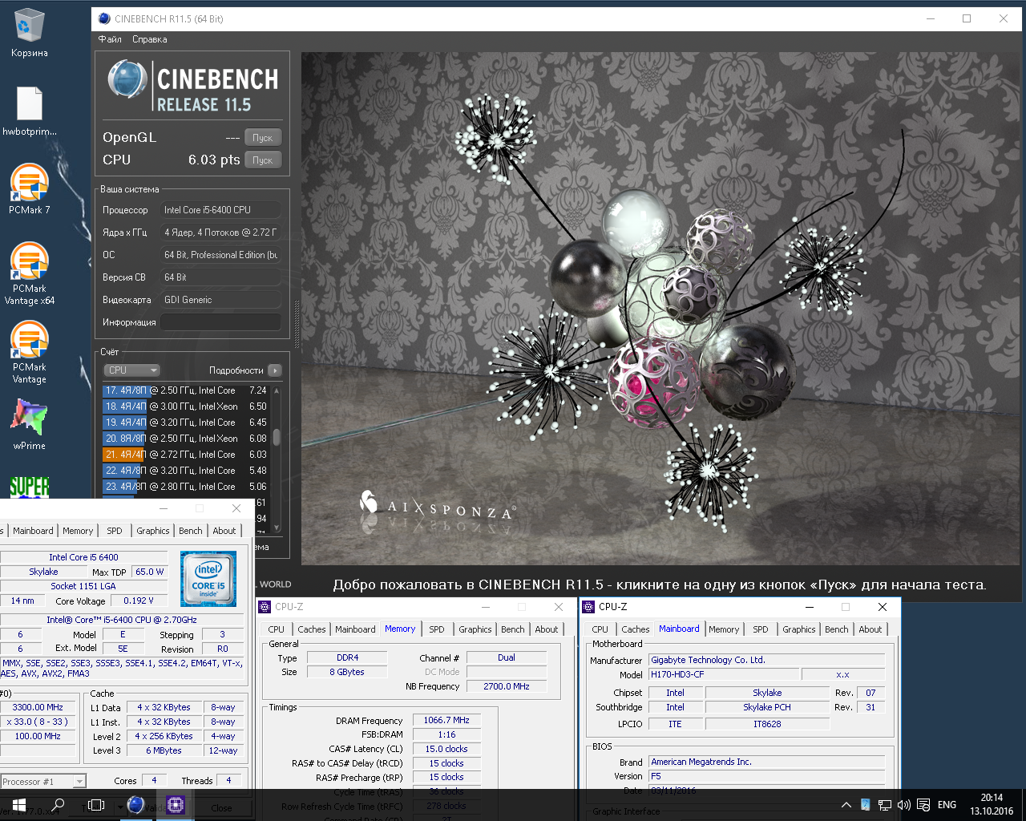Switch to CPU-Z via taskbar icon
The height and width of the screenshot is (821, 1026).
[x=176, y=804]
